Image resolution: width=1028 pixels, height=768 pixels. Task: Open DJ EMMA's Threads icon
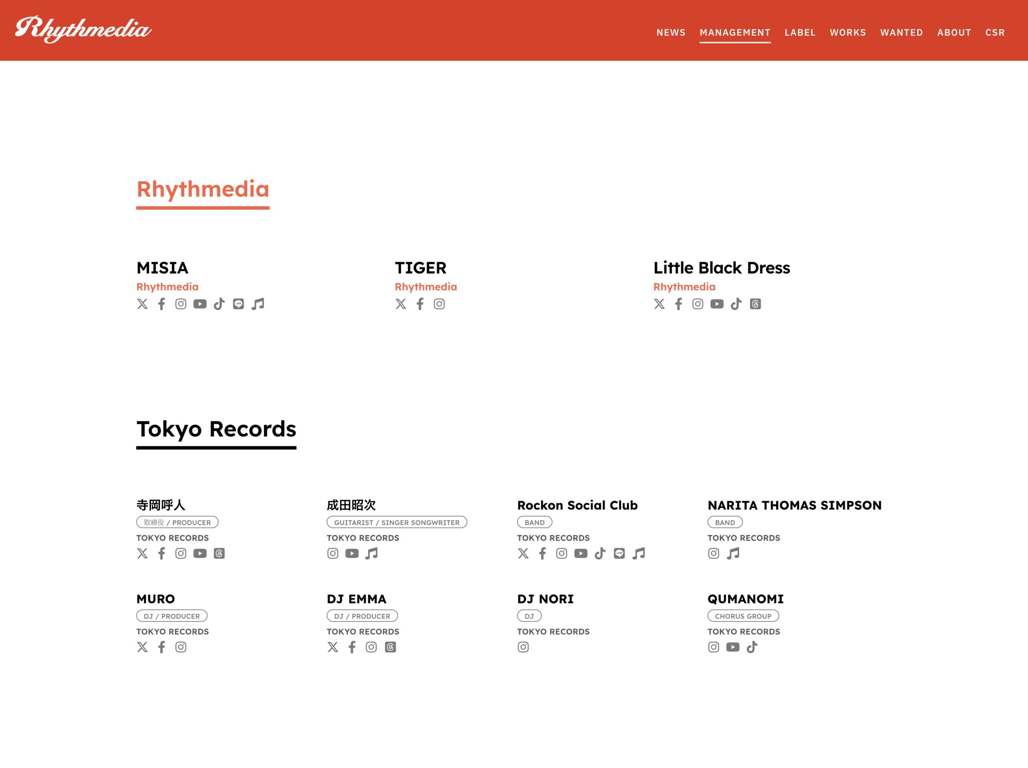point(390,647)
